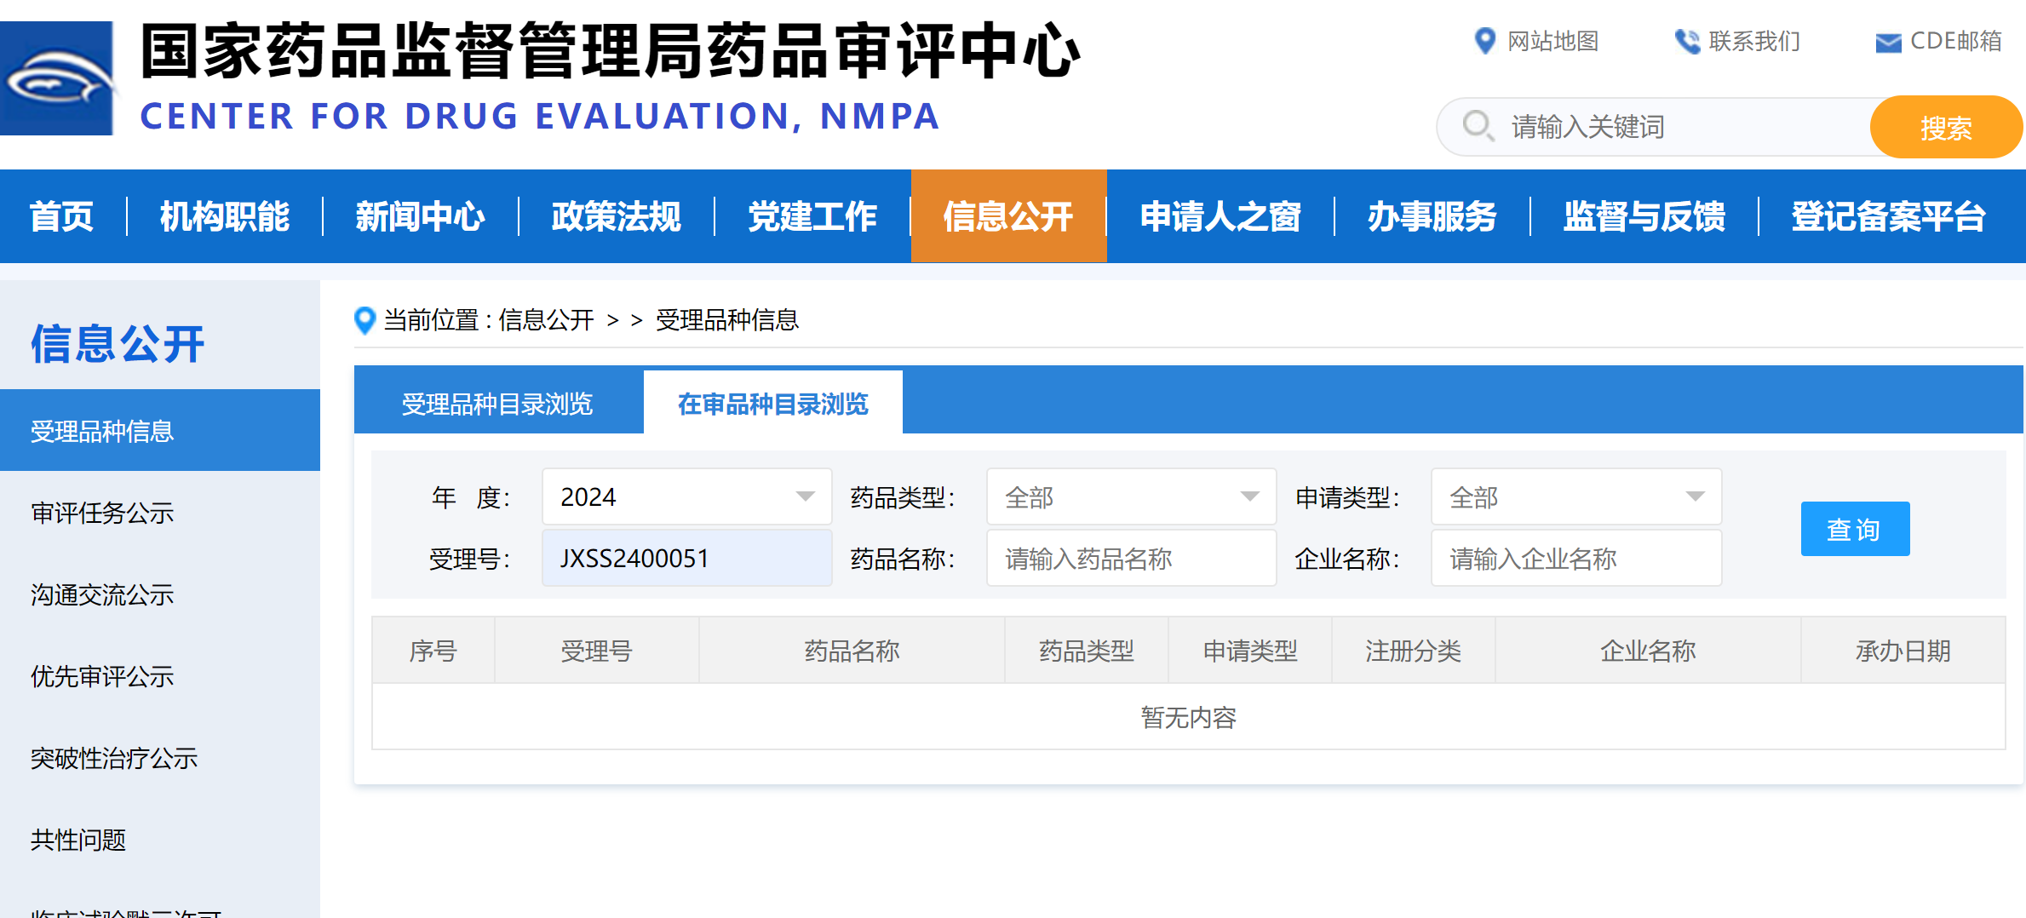2026x918 pixels.
Task: Click the site map pin icon
Action: (x=1484, y=41)
